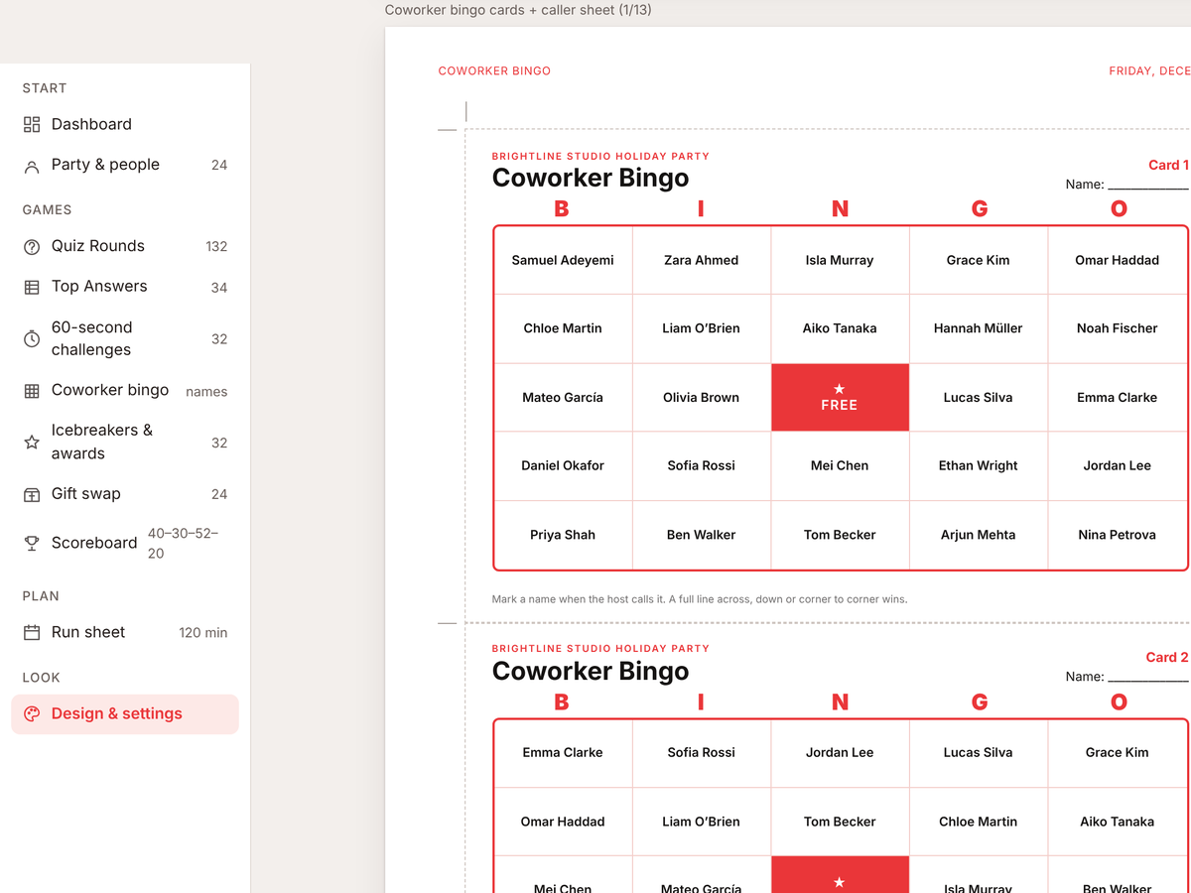
Task: Open the Dashboard page
Action: [x=125, y=124]
